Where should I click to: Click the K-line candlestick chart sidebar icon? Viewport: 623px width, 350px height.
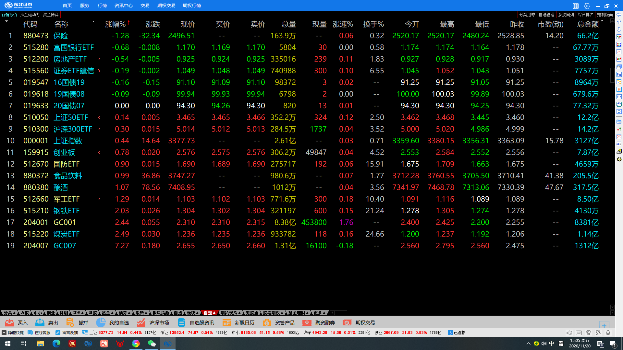click(x=619, y=59)
